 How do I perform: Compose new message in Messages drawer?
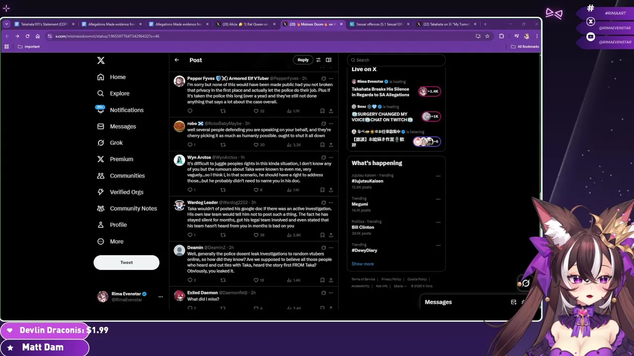click(514, 302)
